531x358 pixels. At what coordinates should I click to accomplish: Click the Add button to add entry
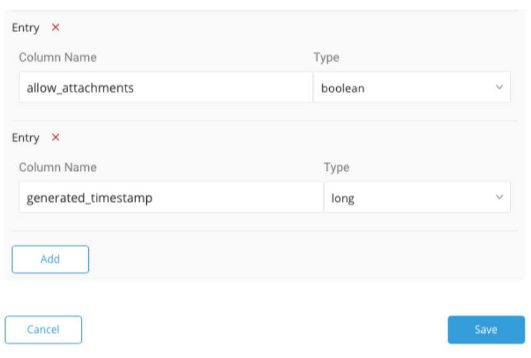(50, 259)
